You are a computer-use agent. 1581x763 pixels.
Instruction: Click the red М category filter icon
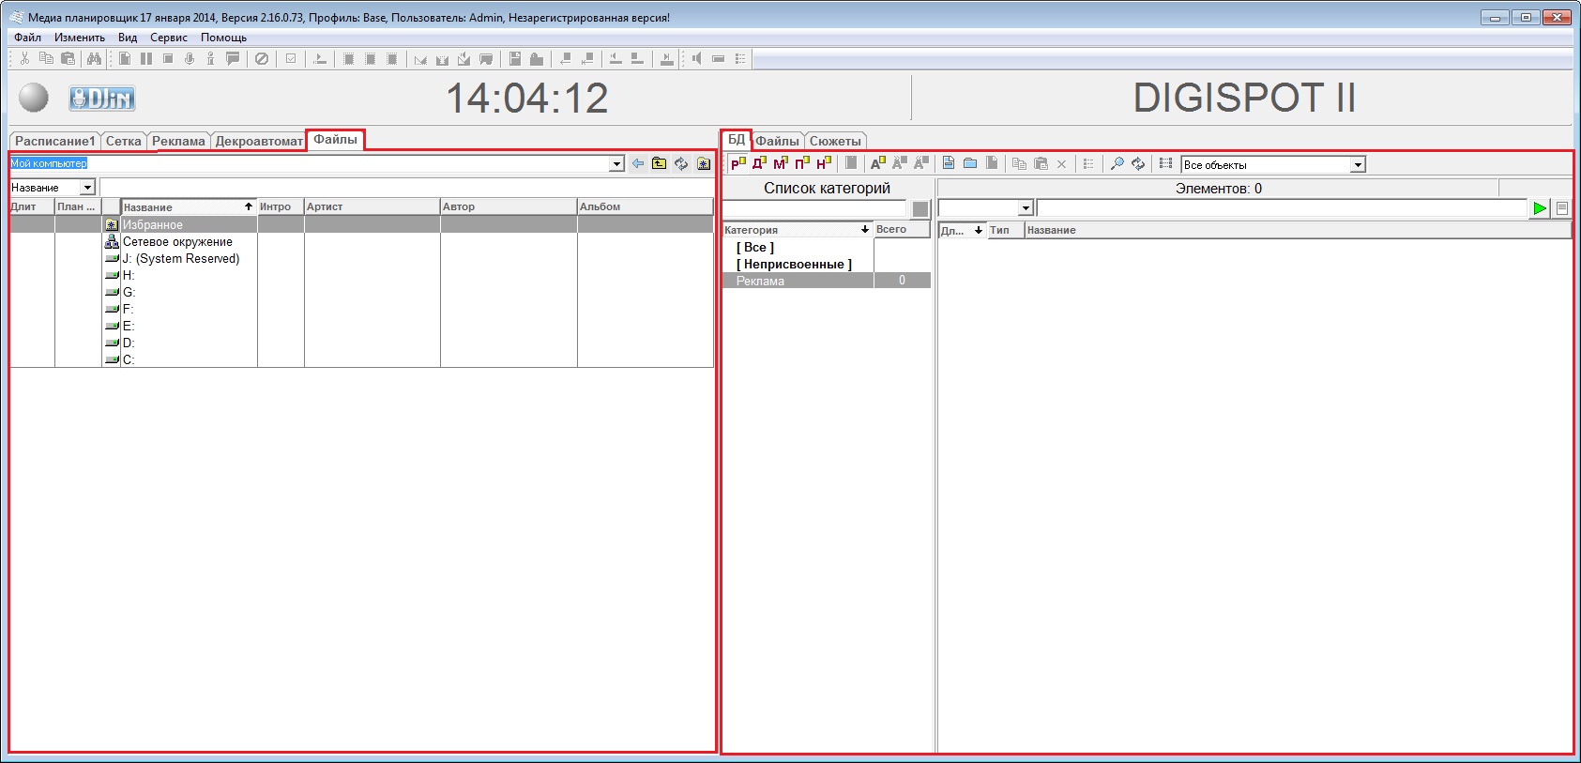tap(782, 163)
